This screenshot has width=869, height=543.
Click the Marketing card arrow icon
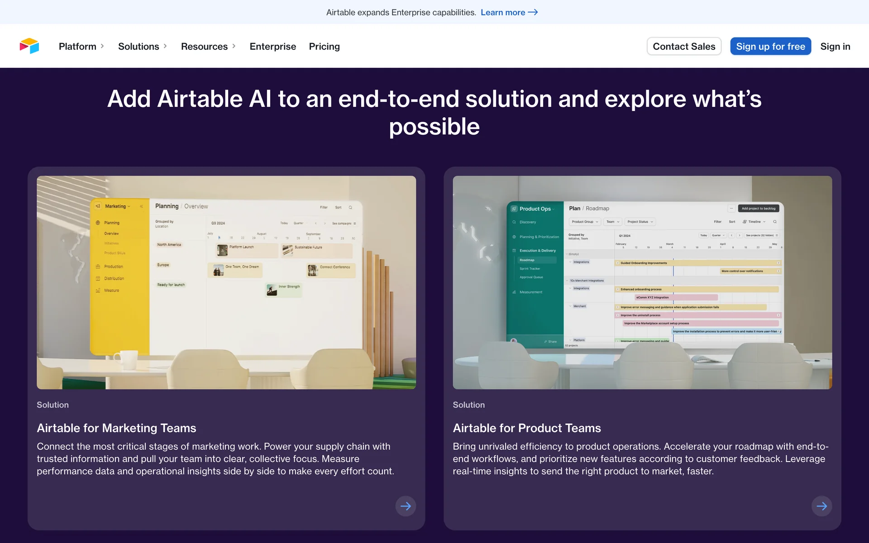tap(406, 506)
